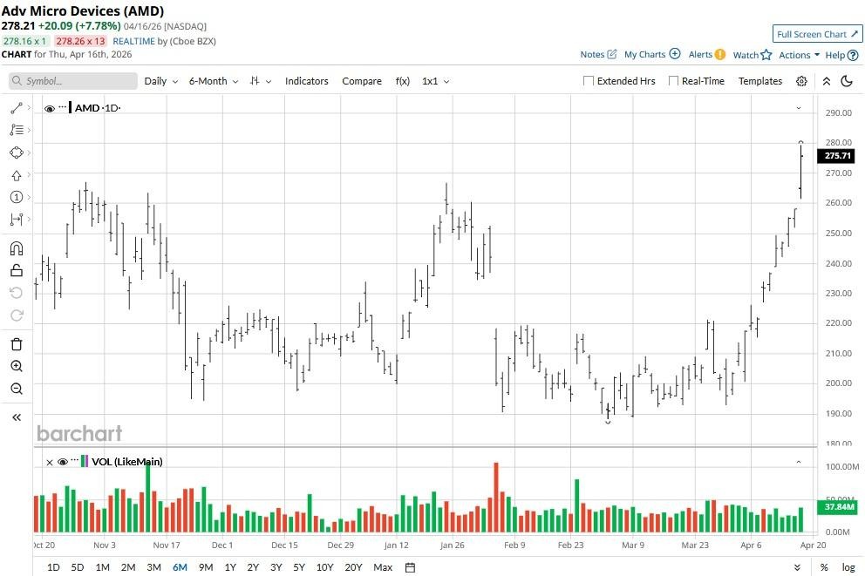Delete drawings with the trash icon
The width and height of the screenshot is (865, 576).
tap(16, 344)
